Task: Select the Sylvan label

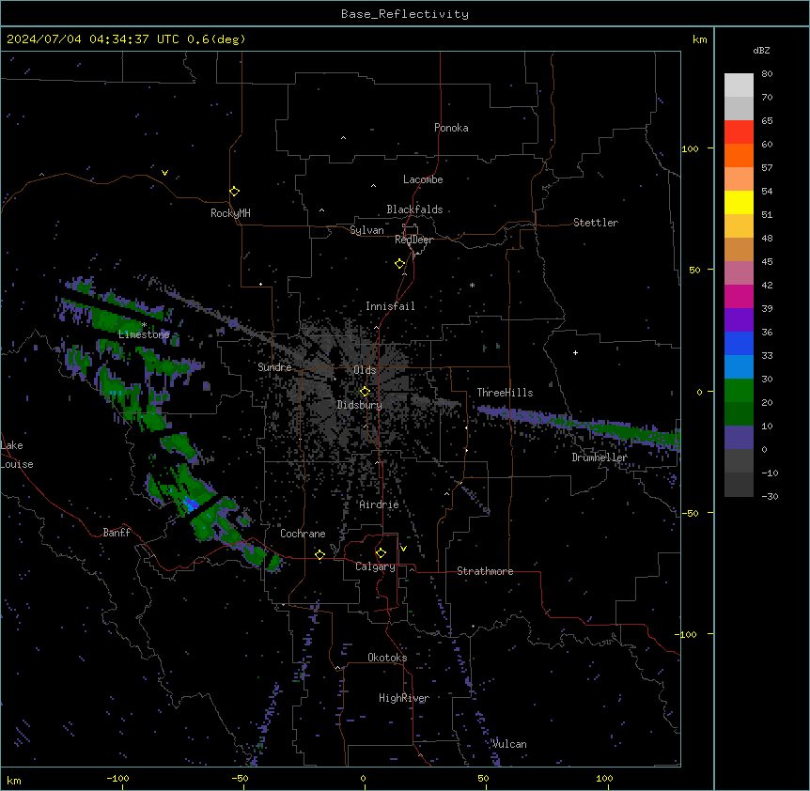Action: click(366, 230)
